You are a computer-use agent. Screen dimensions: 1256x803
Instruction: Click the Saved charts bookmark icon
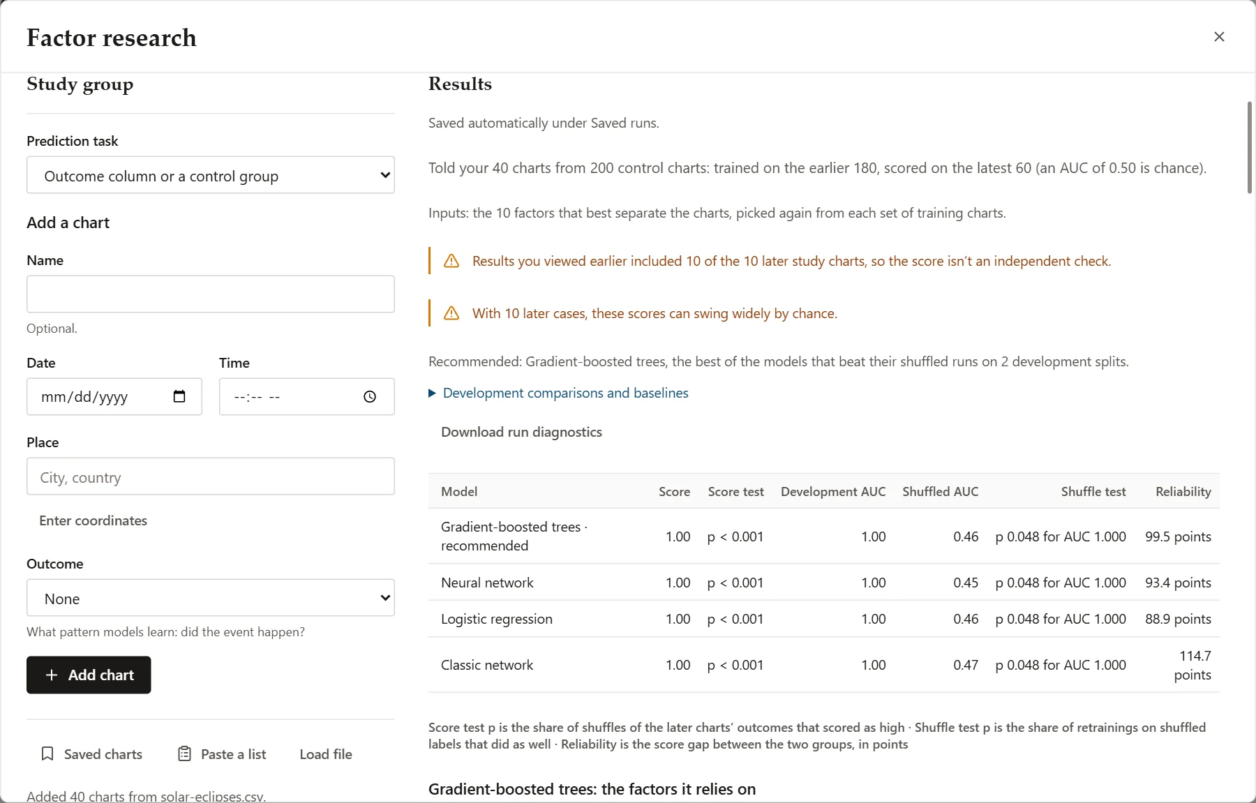[x=47, y=753]
